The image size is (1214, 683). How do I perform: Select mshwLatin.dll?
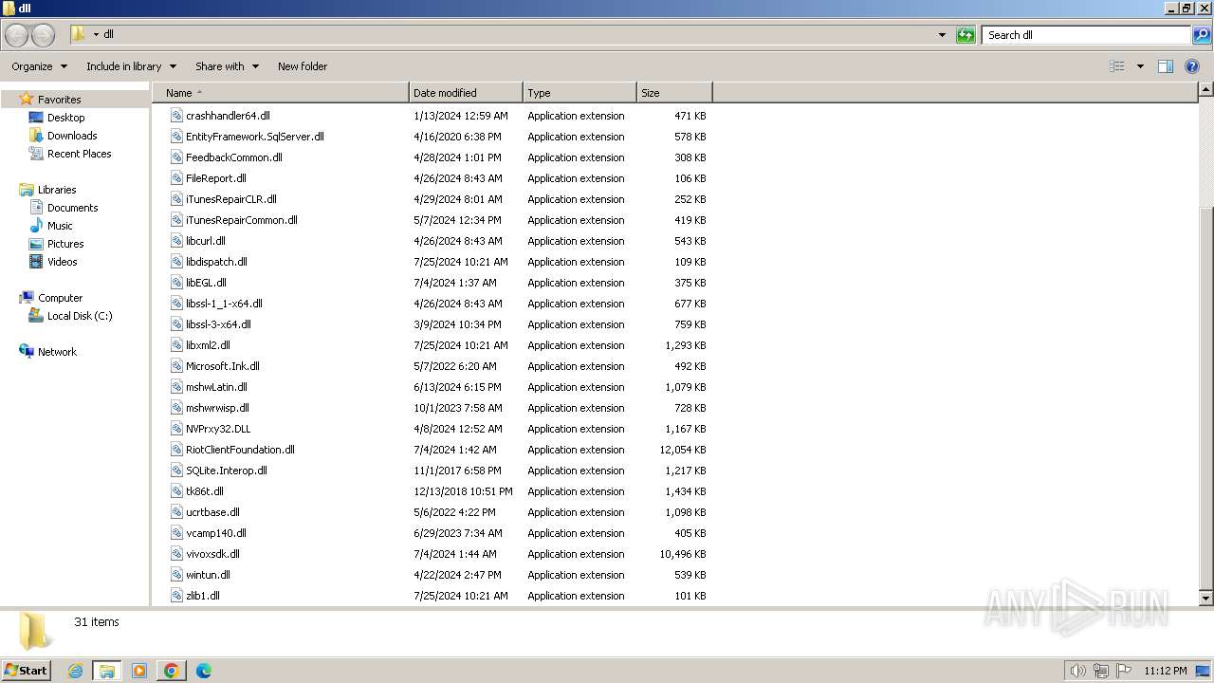216,387
